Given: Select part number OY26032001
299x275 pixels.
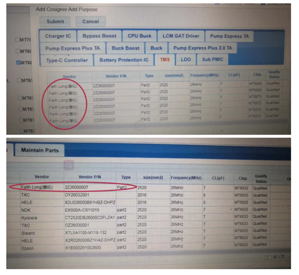Looking at the screenshot, I should (77, 195).
